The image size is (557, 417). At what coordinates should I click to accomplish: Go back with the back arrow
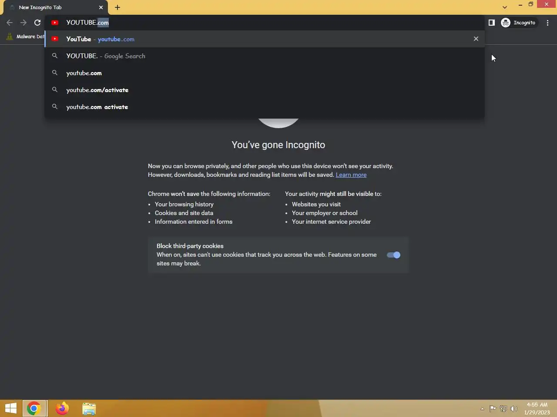tap(10, 23)
